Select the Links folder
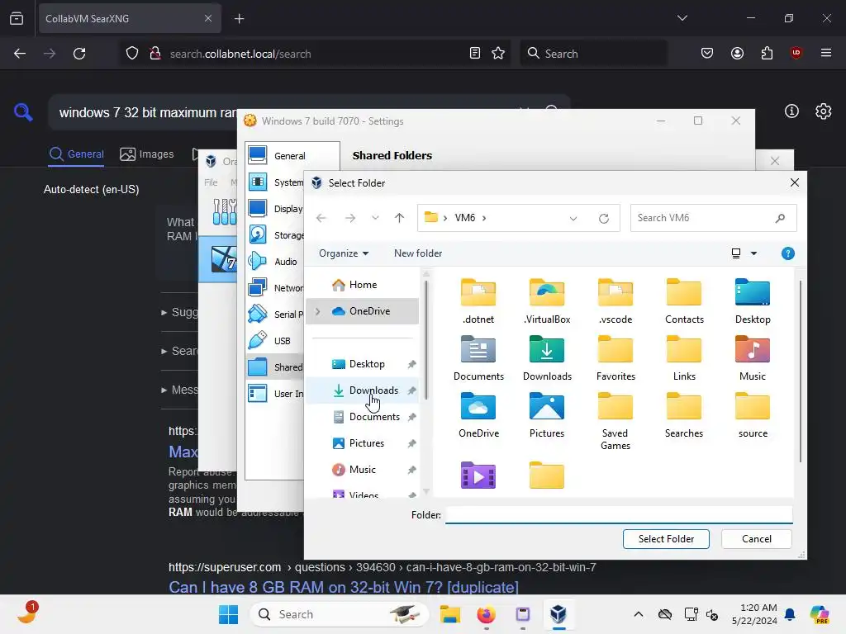Viewport: 846px width, 634px height. pos(684,358)
